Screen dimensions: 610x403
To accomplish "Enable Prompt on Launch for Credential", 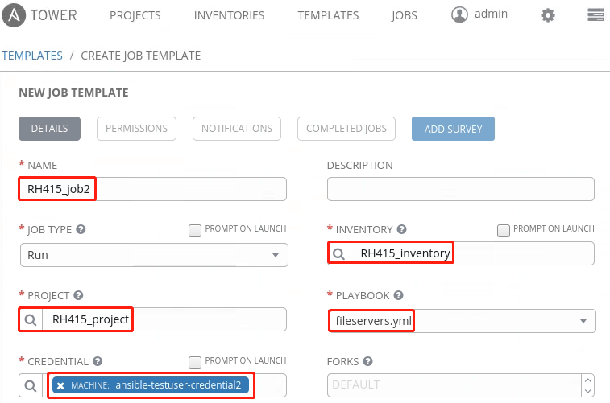I will pyautogui.click(x=194, y=362).
